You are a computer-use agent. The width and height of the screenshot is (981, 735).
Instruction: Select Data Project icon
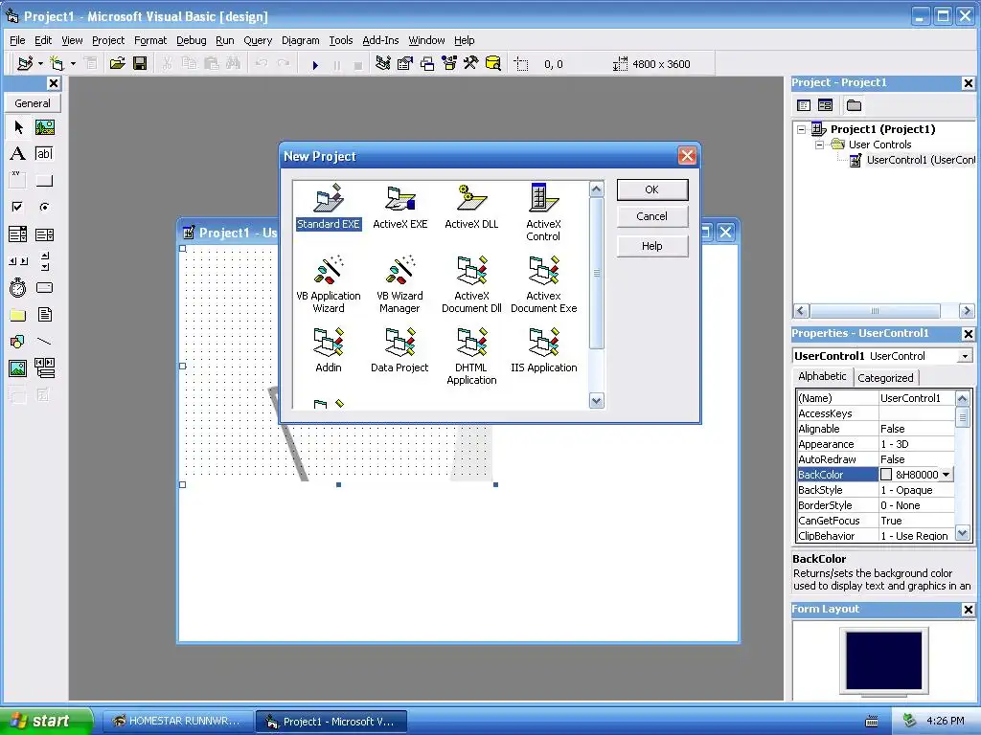(x=399, y=350)
